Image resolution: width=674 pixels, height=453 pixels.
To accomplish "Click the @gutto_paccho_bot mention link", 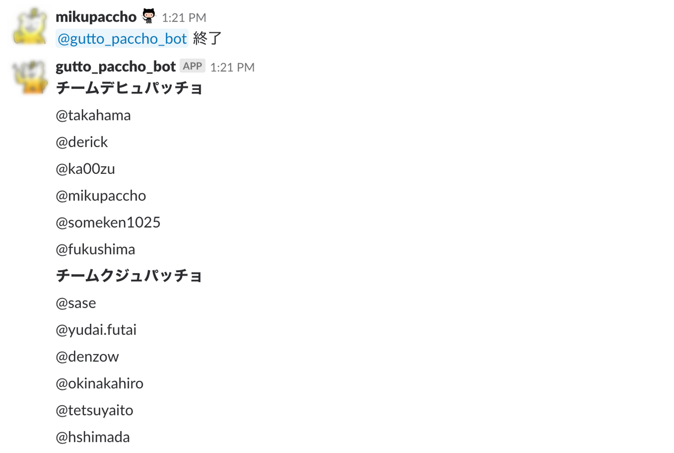I will pos(122,38).
